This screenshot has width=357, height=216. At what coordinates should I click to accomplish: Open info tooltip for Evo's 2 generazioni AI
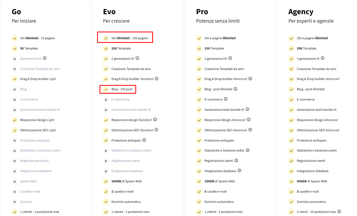coord(137,58)
